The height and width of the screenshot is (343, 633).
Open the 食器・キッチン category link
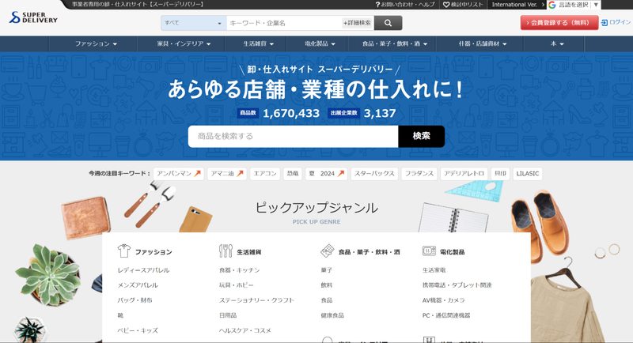pos(240,270)
